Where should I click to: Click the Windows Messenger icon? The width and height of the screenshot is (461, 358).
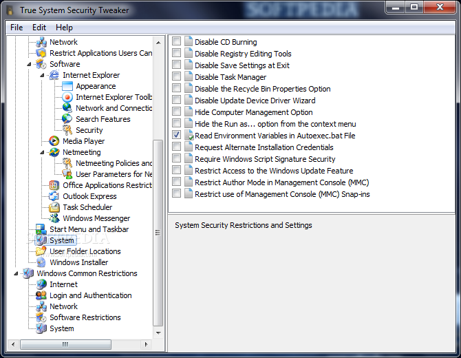[x=54, y=218]
